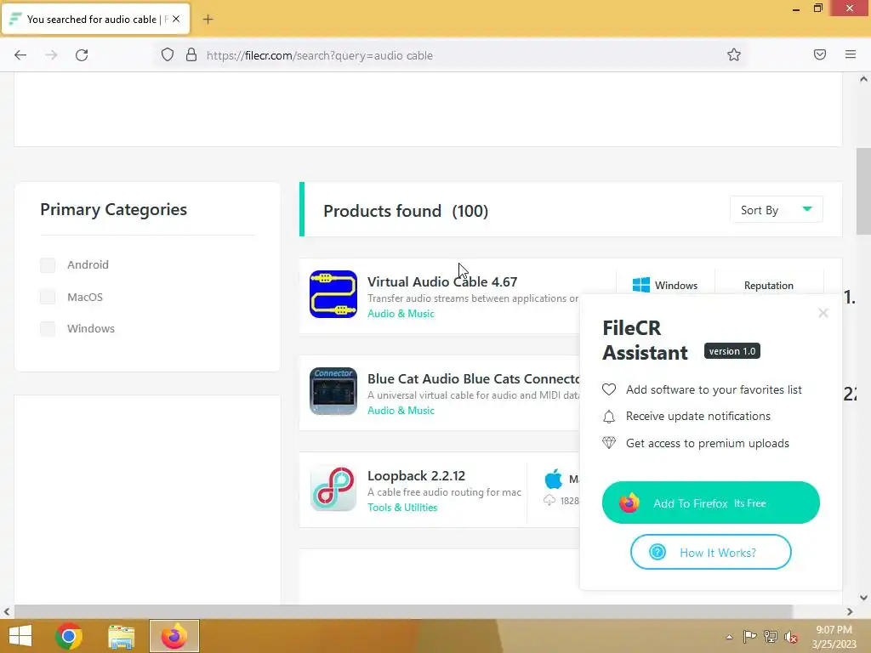871x653 pixels.
Task: Select the 'You searched for audio cable' tab
Action: [x=95, y=19]
